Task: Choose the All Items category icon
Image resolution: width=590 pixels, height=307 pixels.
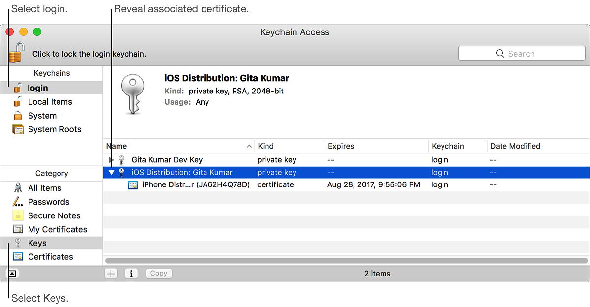Action: [x=18, y=188]
